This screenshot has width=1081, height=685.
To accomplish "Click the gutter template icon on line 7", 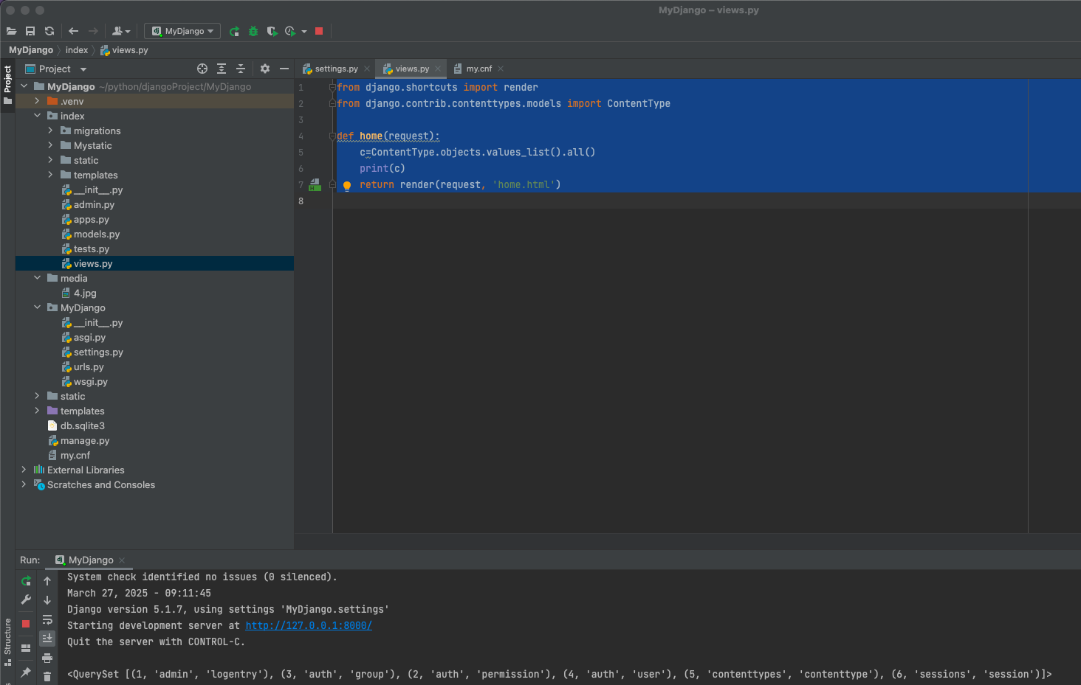I will pos(315,184).
